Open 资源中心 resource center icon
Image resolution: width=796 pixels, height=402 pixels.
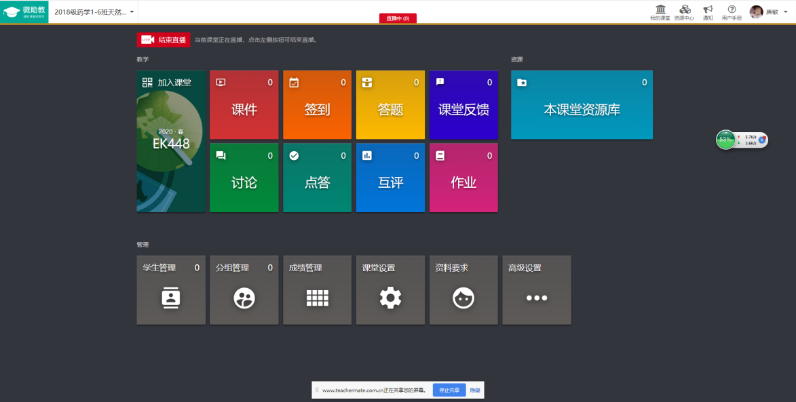click(x=684, y=12)
